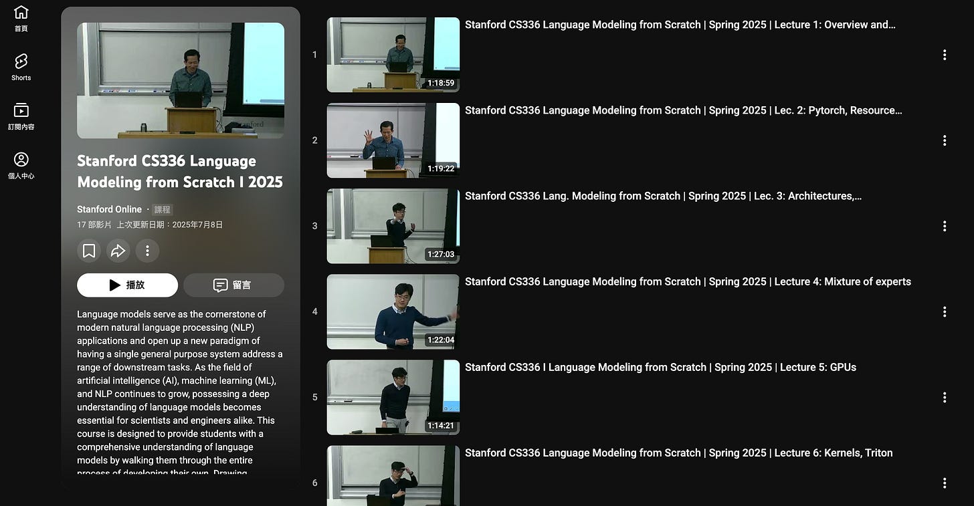Click the 1:27:03 duration badge
This screenshot has height=506, width=974.
[x=441, y=255]
